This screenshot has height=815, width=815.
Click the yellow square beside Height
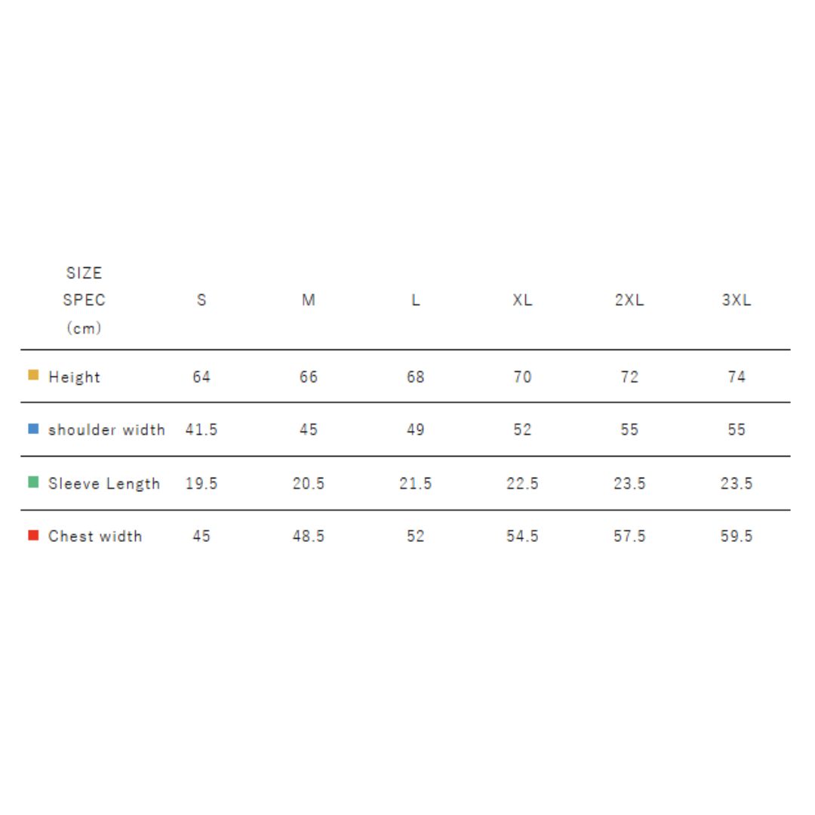coord(33,375)
